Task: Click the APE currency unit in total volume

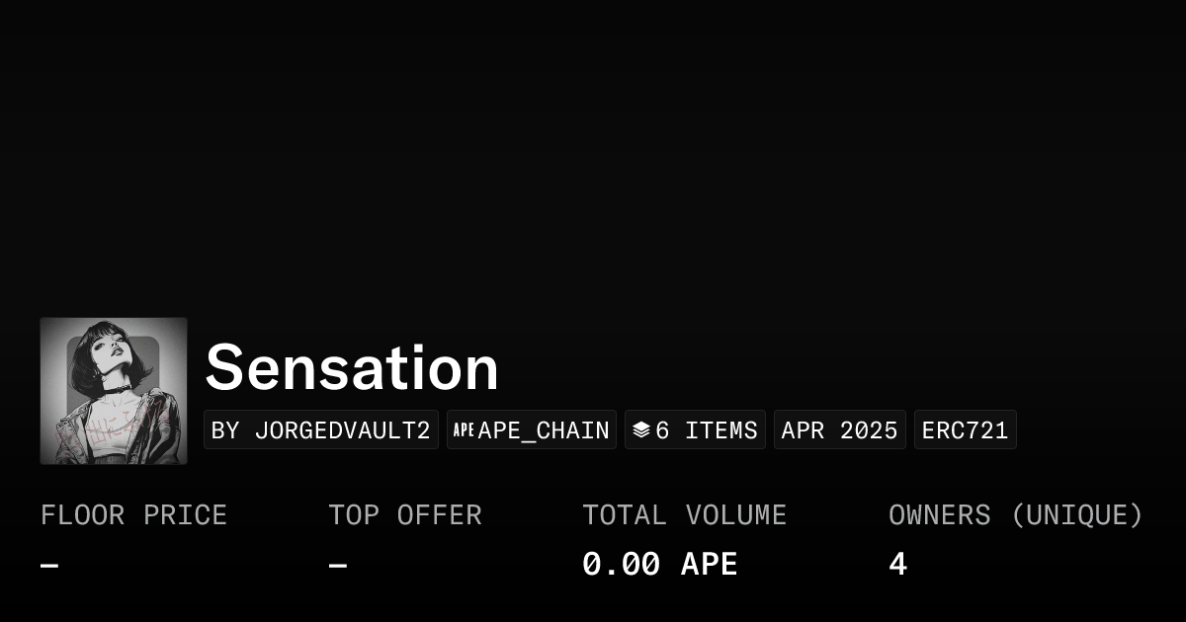Action: [x=709, y=565]
